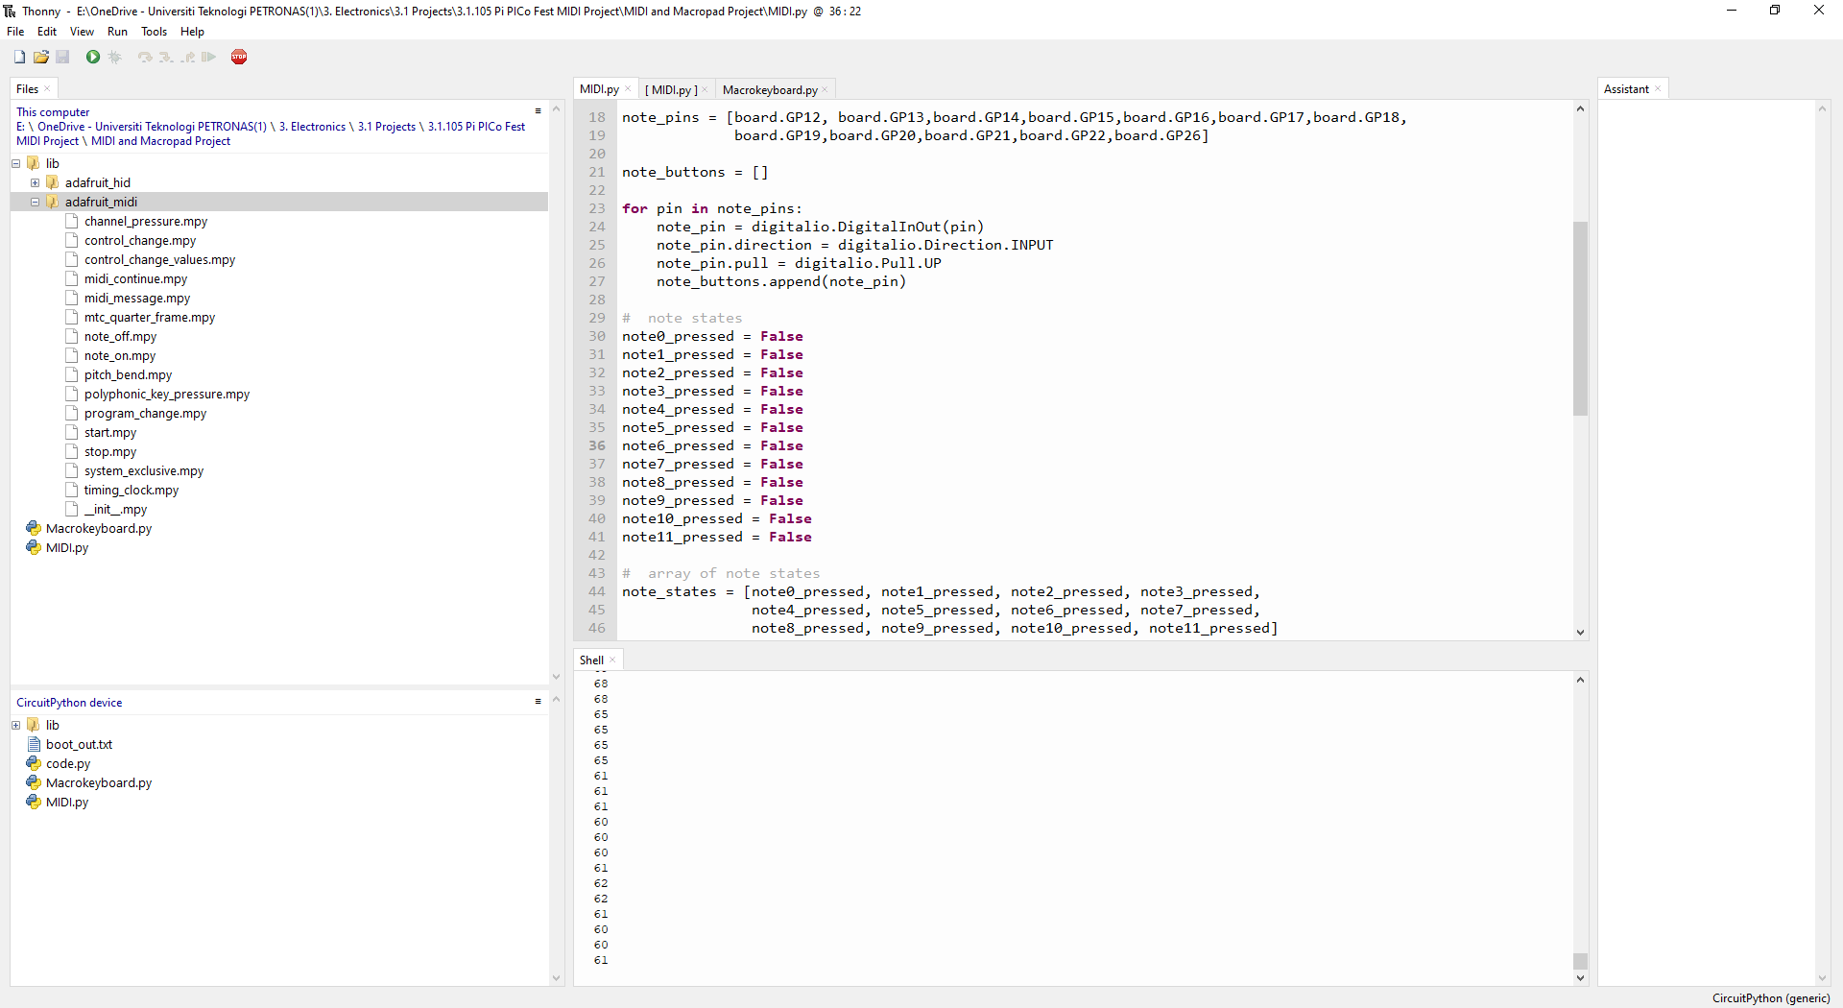Select timing_clock.mpy file
The image size is (1843, 1008).
pos(131,491)
